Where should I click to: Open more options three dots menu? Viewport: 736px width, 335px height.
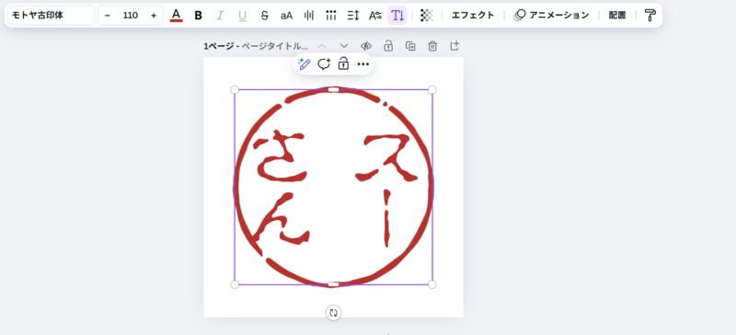tap(363, 64)
